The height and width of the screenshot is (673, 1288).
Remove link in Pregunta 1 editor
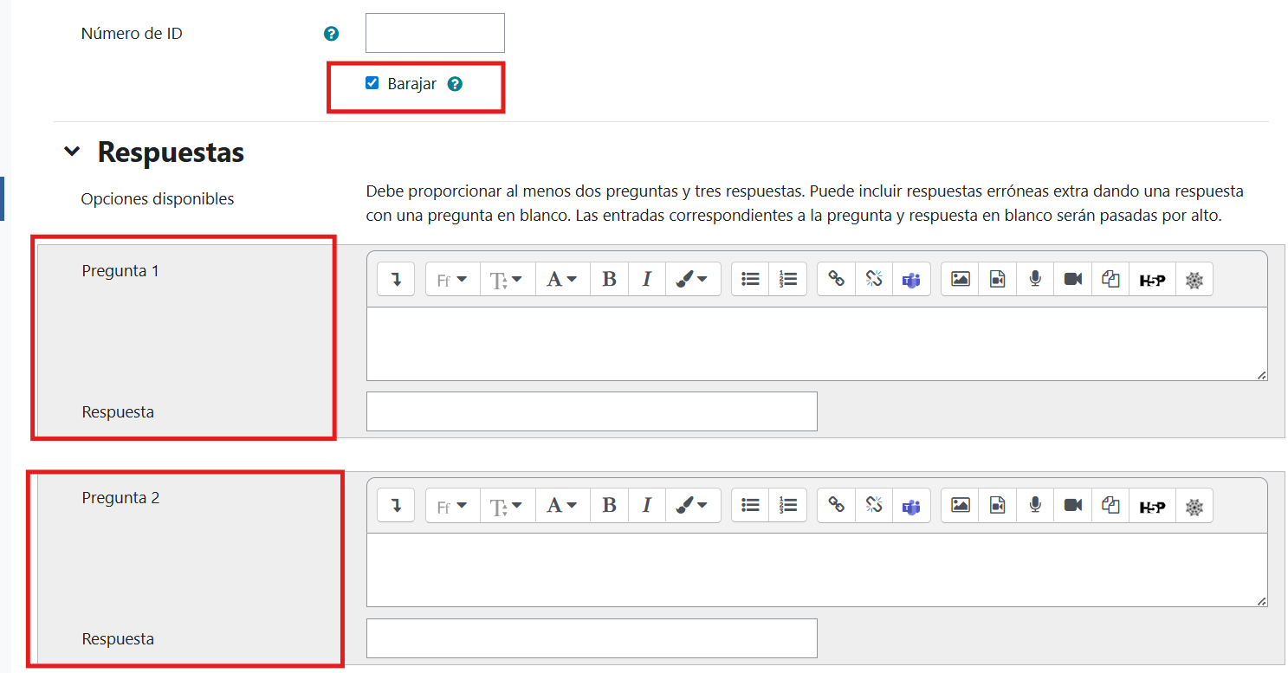coord(873,279)
